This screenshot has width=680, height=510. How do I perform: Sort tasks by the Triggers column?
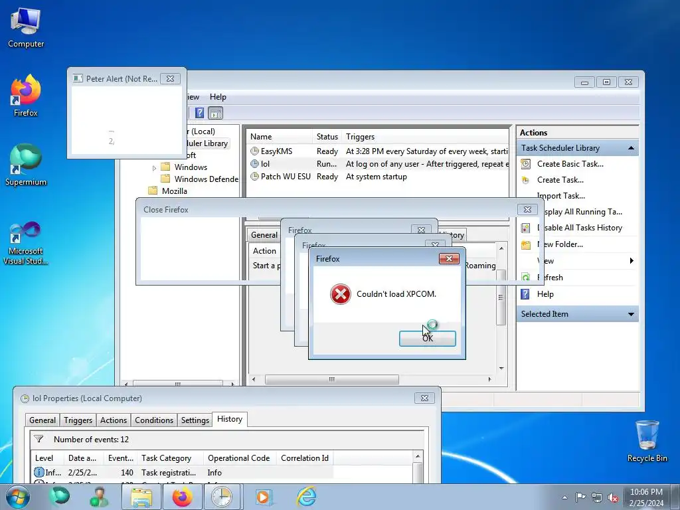click(x=425, y=137)
